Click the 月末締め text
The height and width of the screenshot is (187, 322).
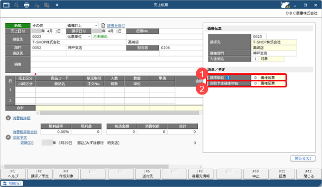(x=100, y=36)
